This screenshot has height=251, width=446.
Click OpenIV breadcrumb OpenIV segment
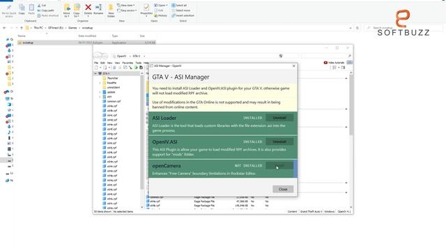click(121, 56)
